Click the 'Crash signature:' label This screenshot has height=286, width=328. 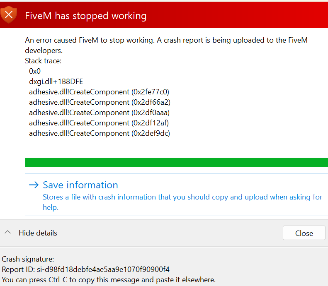pos(28,260)
